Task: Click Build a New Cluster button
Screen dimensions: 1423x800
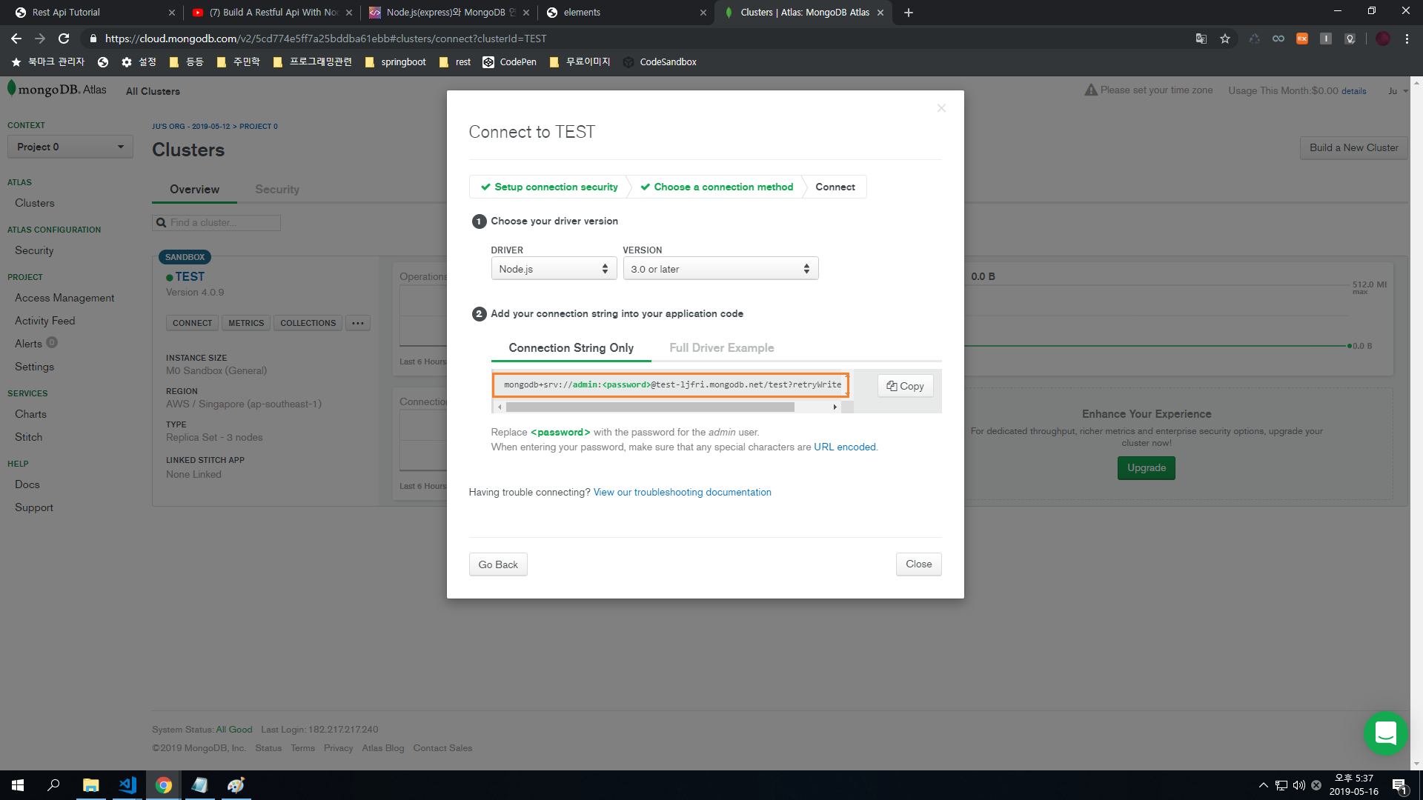Action: pos(1353,147)
